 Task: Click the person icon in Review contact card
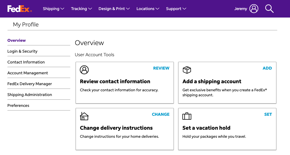(x=84, y=70)
